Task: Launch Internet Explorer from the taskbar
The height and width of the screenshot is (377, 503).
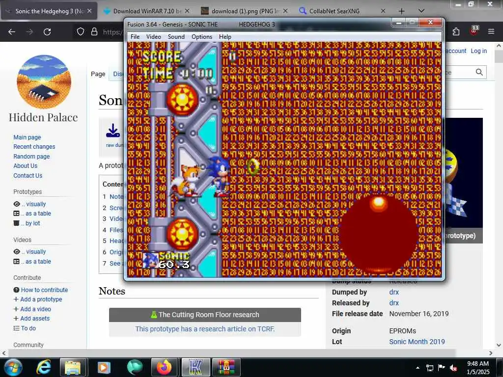Action: (x=44, y=367)
